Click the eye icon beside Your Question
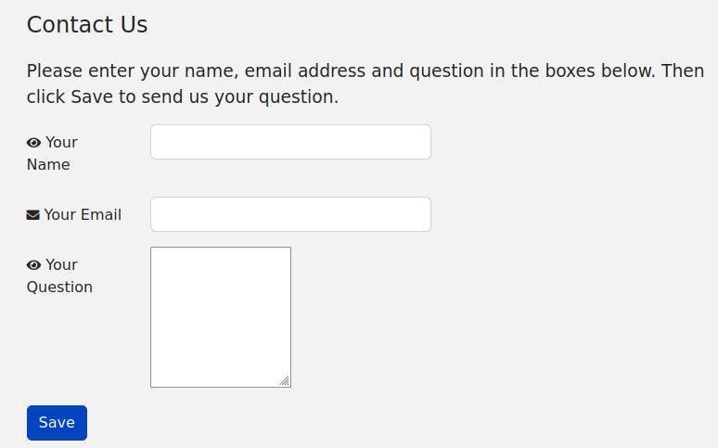Image resolution: width=718 pixels, height=448 pixels. 33,265
